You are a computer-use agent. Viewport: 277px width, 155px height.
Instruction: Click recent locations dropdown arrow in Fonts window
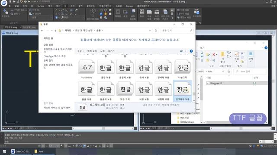(x=52, y=31)
